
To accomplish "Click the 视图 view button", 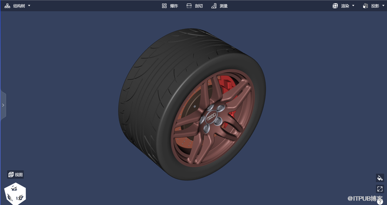I will (16, 175).
